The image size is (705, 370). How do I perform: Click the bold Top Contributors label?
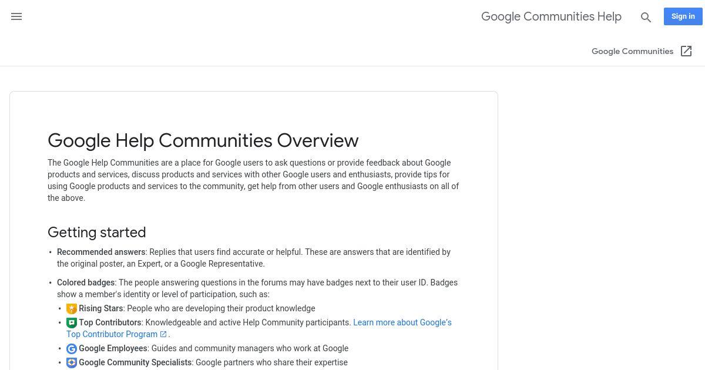coord(110,322)
